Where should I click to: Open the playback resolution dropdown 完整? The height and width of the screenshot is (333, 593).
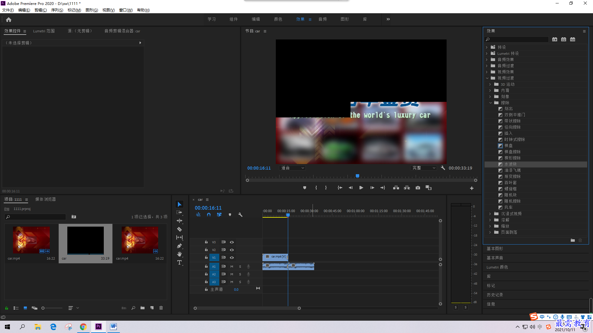tap(423, 168)
